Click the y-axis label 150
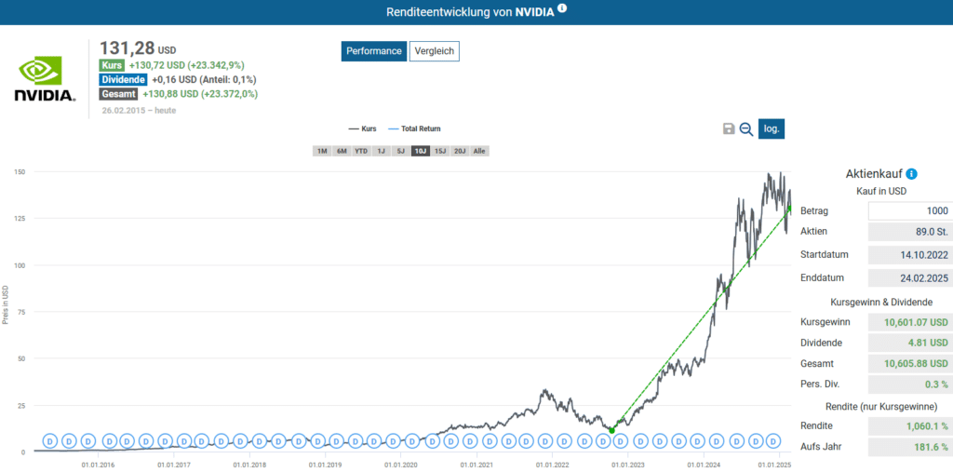953x472 pixels. (20, 172)
